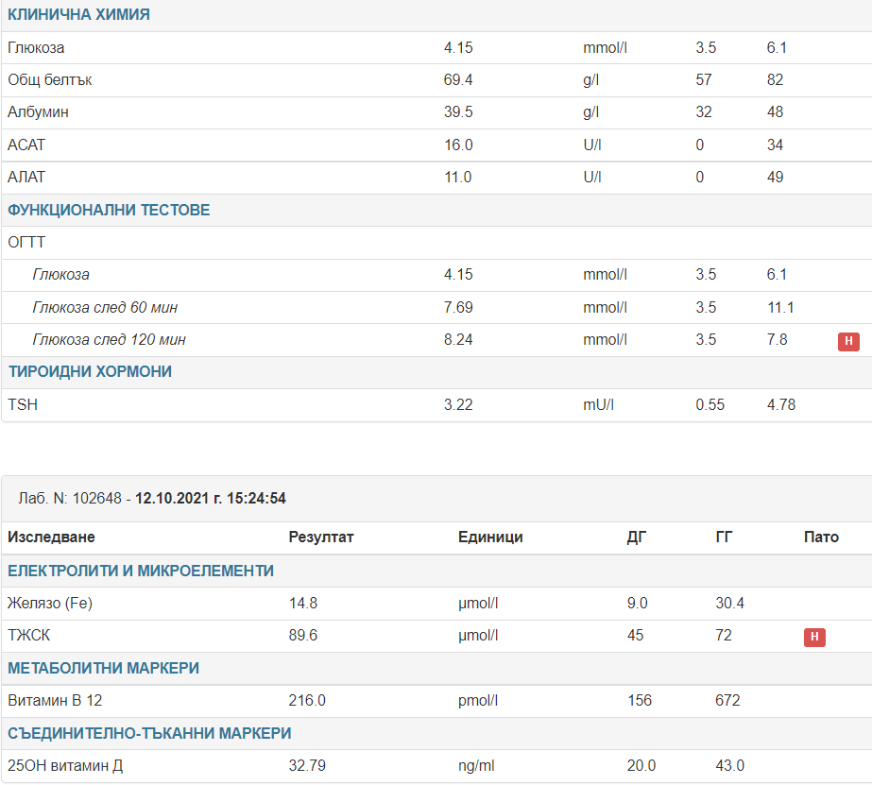Select the МЕТАБОЛИТНИ МАРКЕРИ heading
The width and height of the screenshot is (872, 785).
[x=103, y=668]
